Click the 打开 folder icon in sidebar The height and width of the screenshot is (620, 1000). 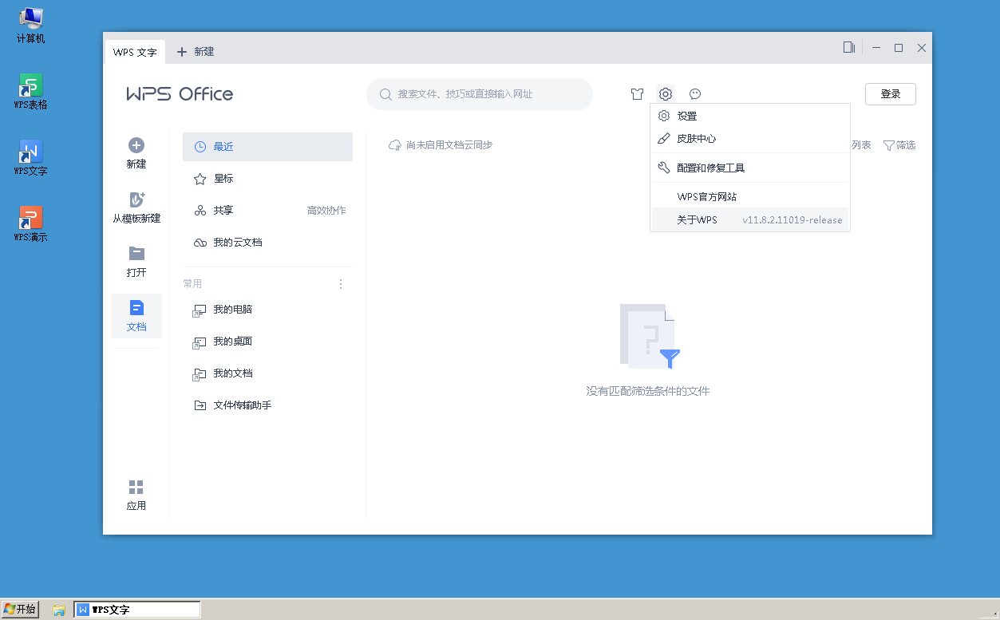point(136,254)
